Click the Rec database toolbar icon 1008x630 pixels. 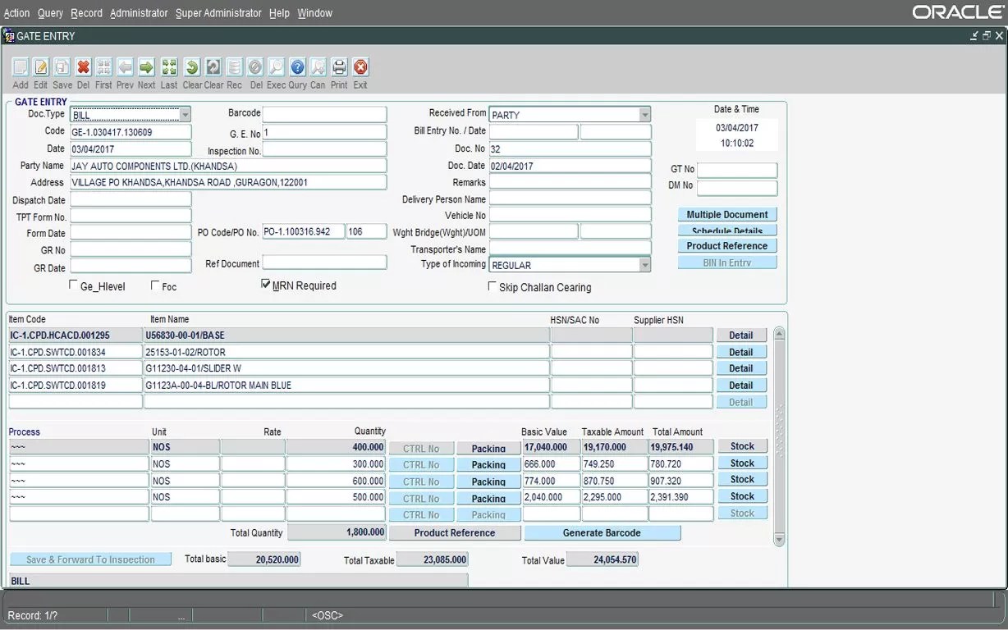235,67
